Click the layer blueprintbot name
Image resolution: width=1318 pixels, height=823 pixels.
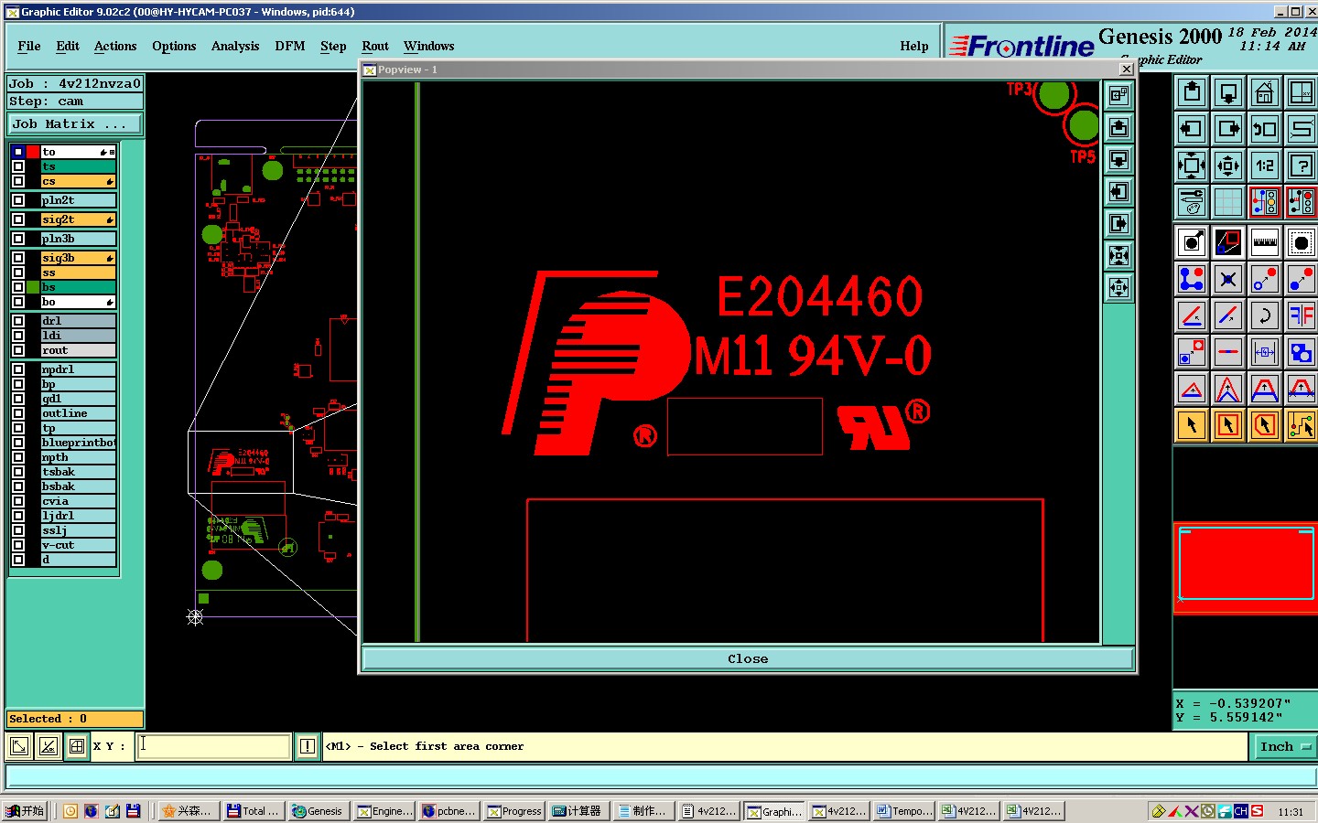(x=79, y=443)
